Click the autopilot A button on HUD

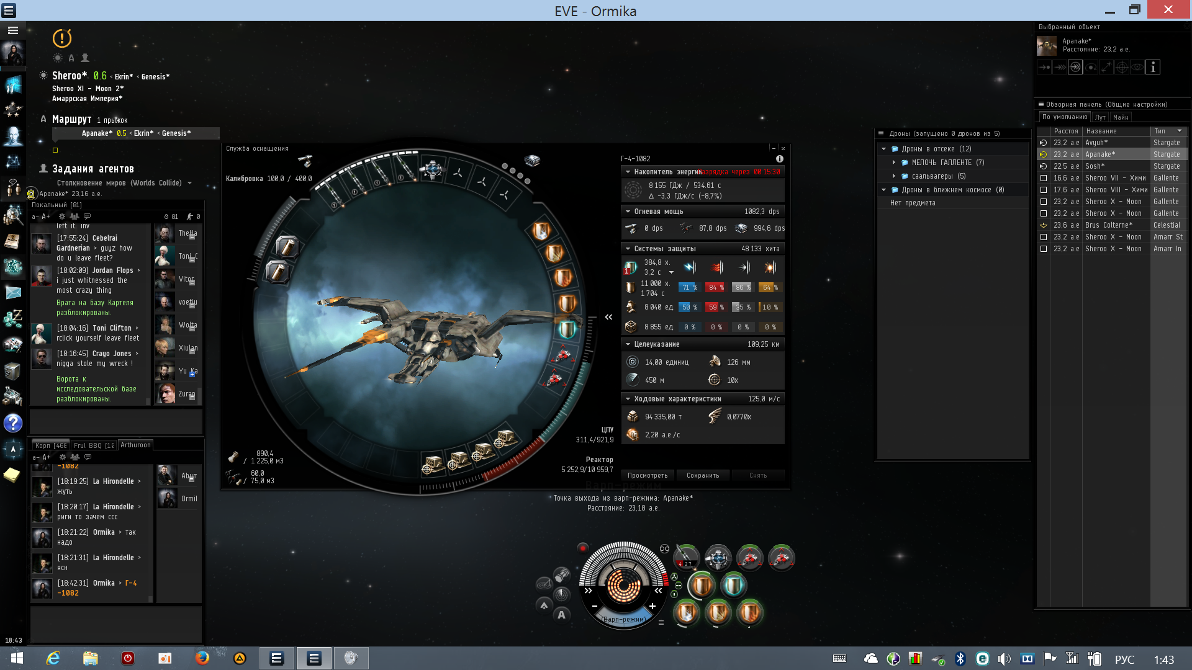pos(562,615)
